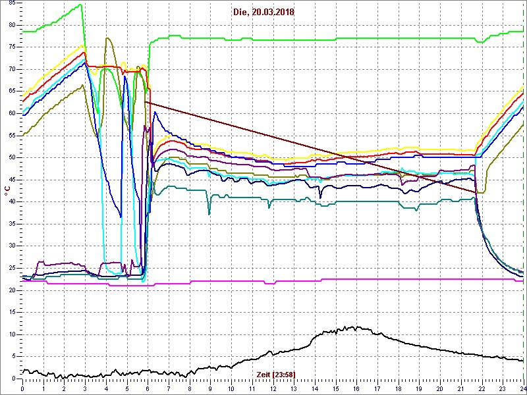Pick hour 7 on the time axis
This screenshot has width=527, height=395.
coord(169,388)
